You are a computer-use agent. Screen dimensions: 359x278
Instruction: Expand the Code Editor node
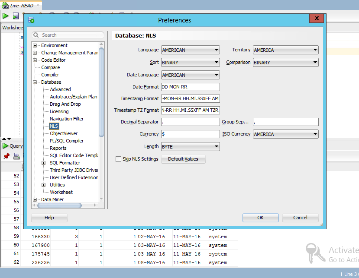[x=35, y=60]
